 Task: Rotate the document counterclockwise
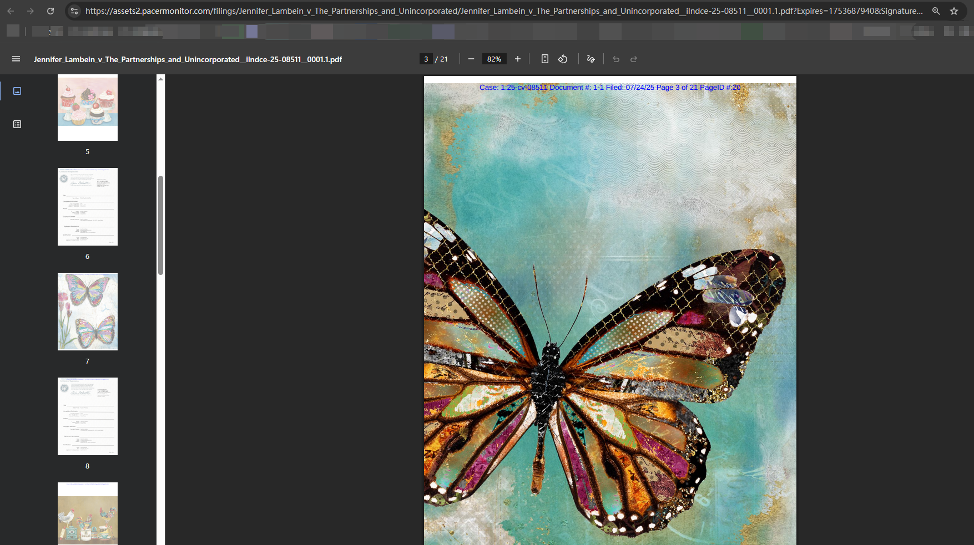click(563, 59)
